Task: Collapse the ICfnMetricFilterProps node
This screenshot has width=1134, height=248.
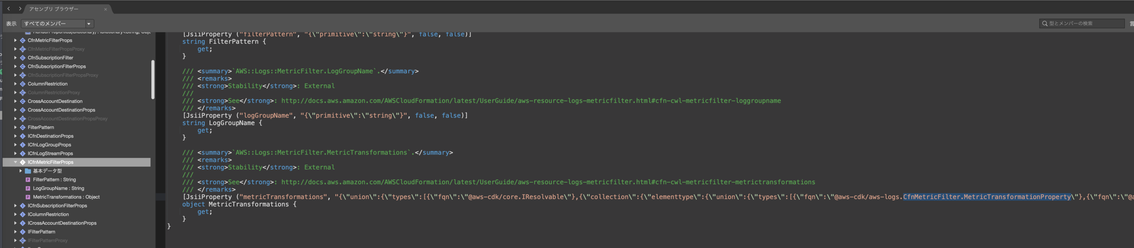Action: click(x=16, y=162)
